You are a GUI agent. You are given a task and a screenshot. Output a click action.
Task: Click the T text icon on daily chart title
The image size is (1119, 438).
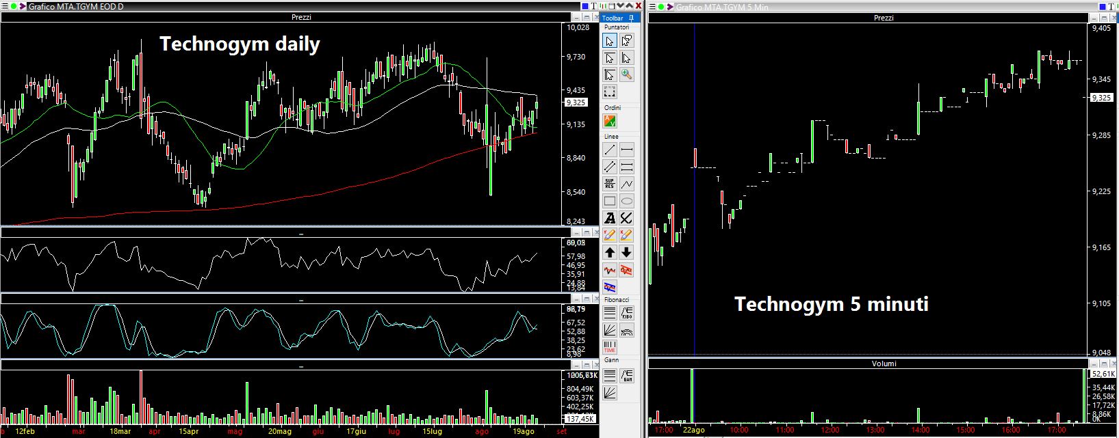pyautogui.click(x=593, y=6)
